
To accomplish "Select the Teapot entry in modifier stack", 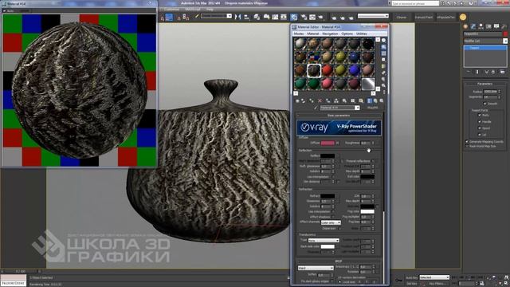I will point(485,48).
